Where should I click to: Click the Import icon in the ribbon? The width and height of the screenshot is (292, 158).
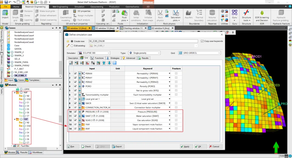click(x=5, y=15)
